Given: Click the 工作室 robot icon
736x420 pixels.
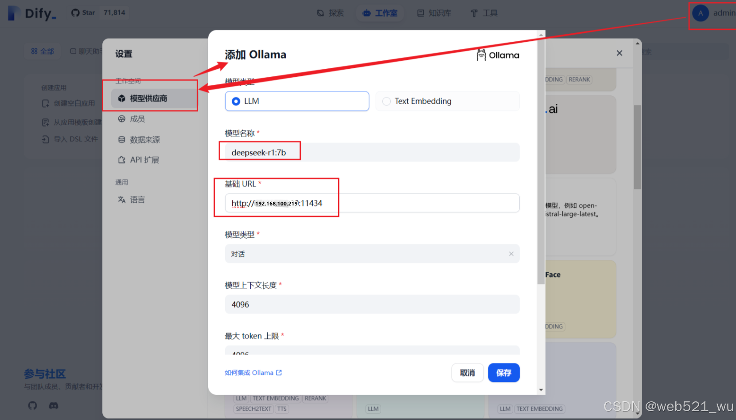Looking at the screenshot, I should [x=366, y=13].
